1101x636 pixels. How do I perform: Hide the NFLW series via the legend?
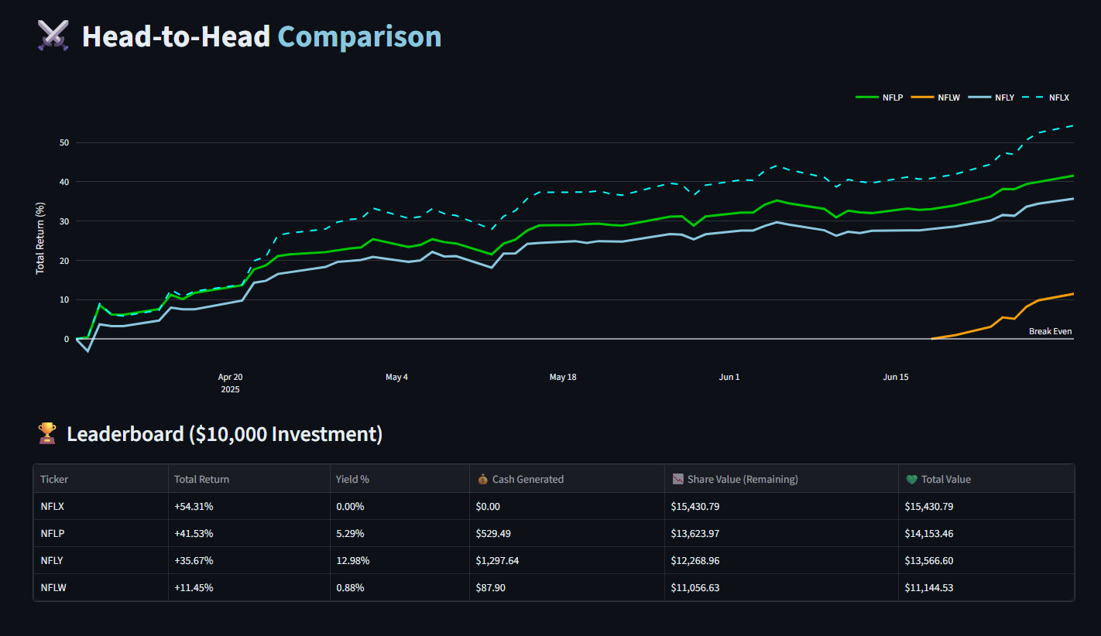click(x=935, y=97)
